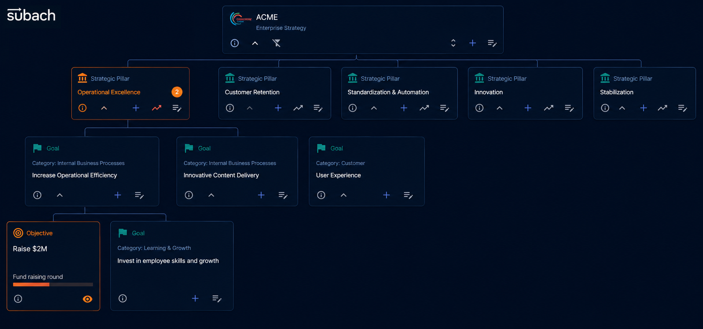Select Operational Excellence title text
This screenshot has width=703, height=329.
click(109, 92)
